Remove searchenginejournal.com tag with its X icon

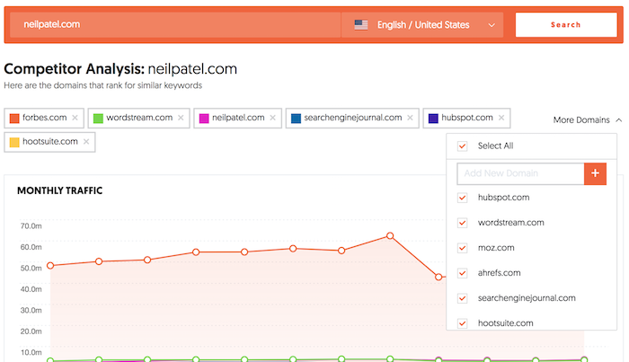(410, 118)
